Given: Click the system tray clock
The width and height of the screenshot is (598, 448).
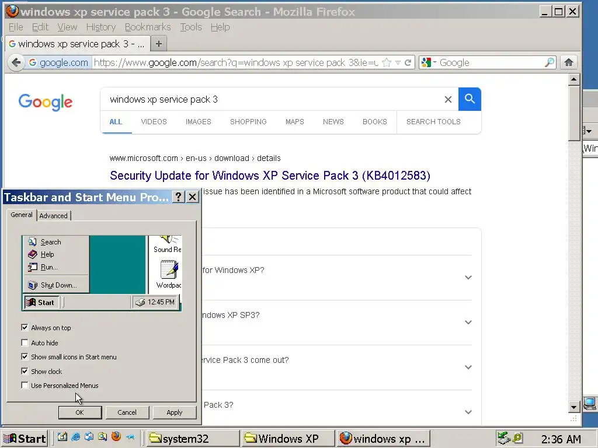Looking at the screenshot, I should pos(561,439).
